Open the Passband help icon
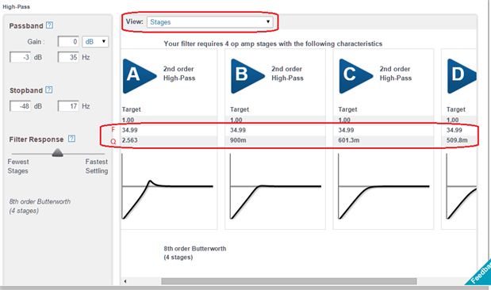The image size is (491, 290). click(49, 25)
